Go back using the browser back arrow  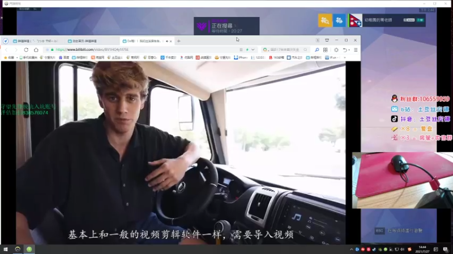click(x=7, y=50)
